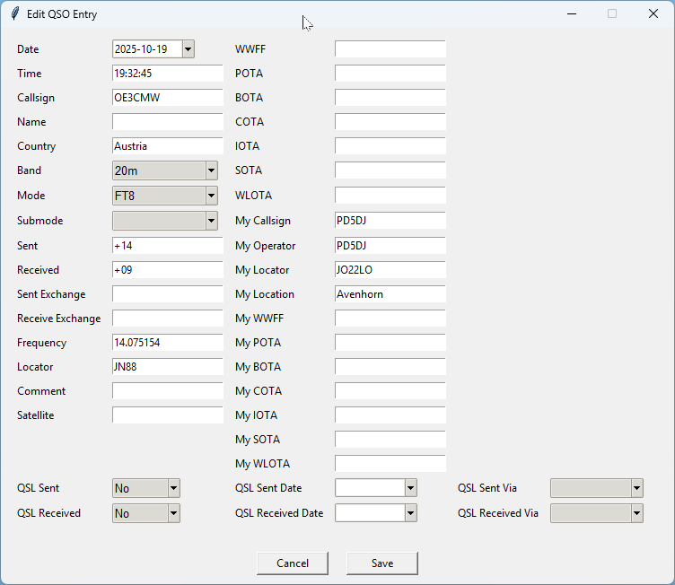Viewport: 675px width, 585px height.
Task: Open the QSL Received dropdown
Action: pos(174,513)
